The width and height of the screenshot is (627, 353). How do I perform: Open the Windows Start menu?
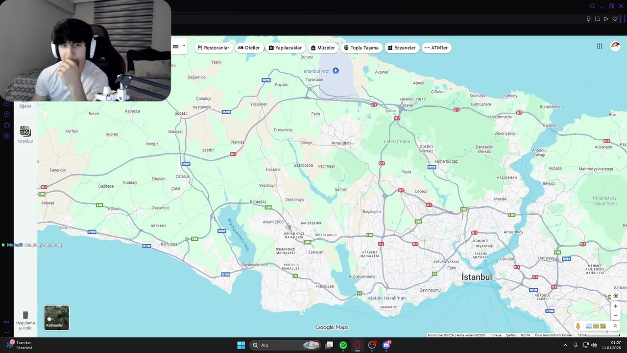(241, 345)
